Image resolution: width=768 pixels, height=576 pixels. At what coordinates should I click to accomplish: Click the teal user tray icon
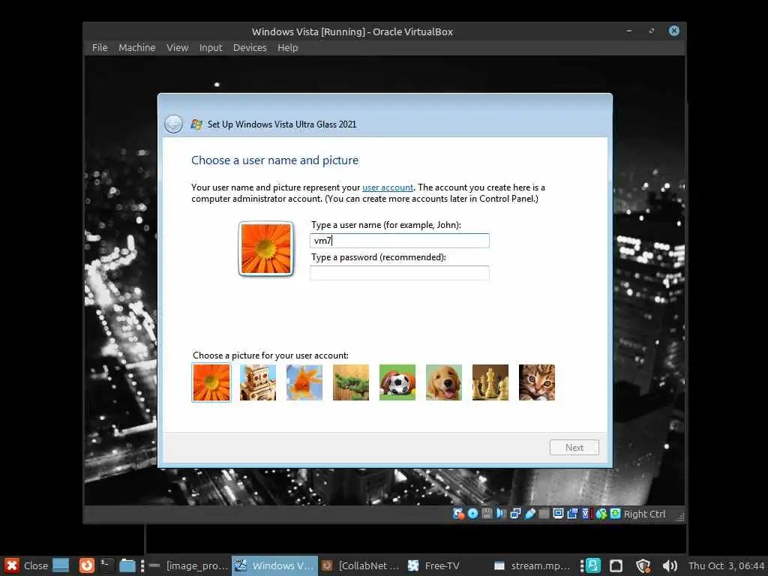(593, 565)
